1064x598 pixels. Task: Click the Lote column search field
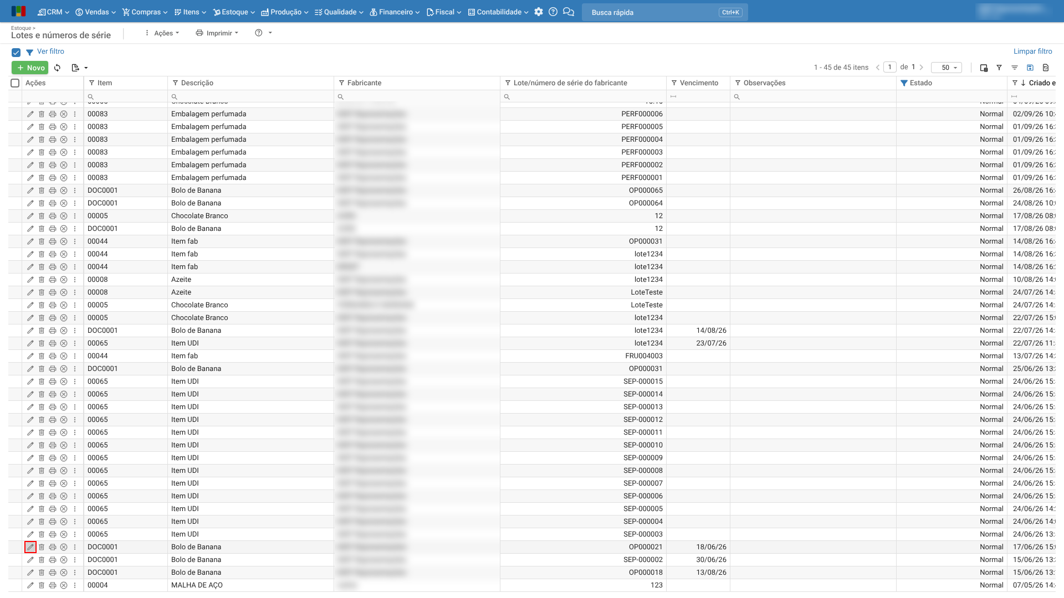[x=583, y=97]
